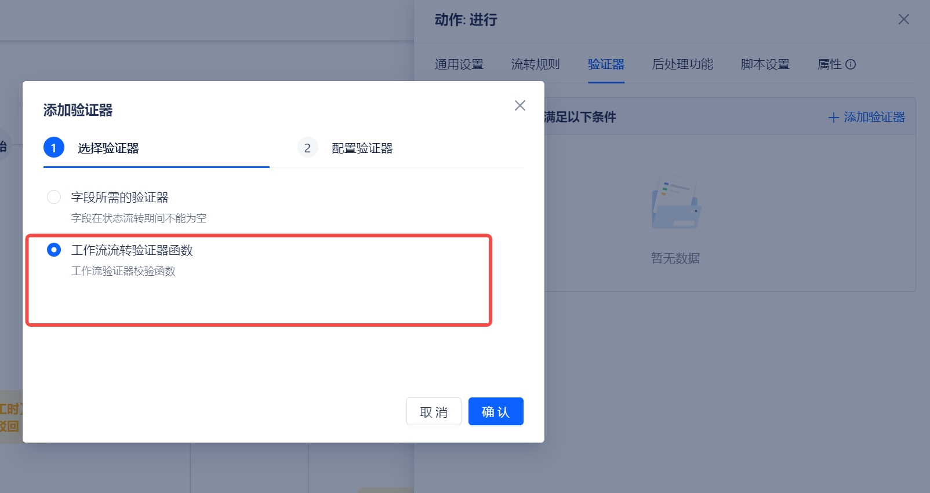Click the 字段在状态流转期间不能为空 description text
Screen dimensions: 930x493
coord(139,218)
